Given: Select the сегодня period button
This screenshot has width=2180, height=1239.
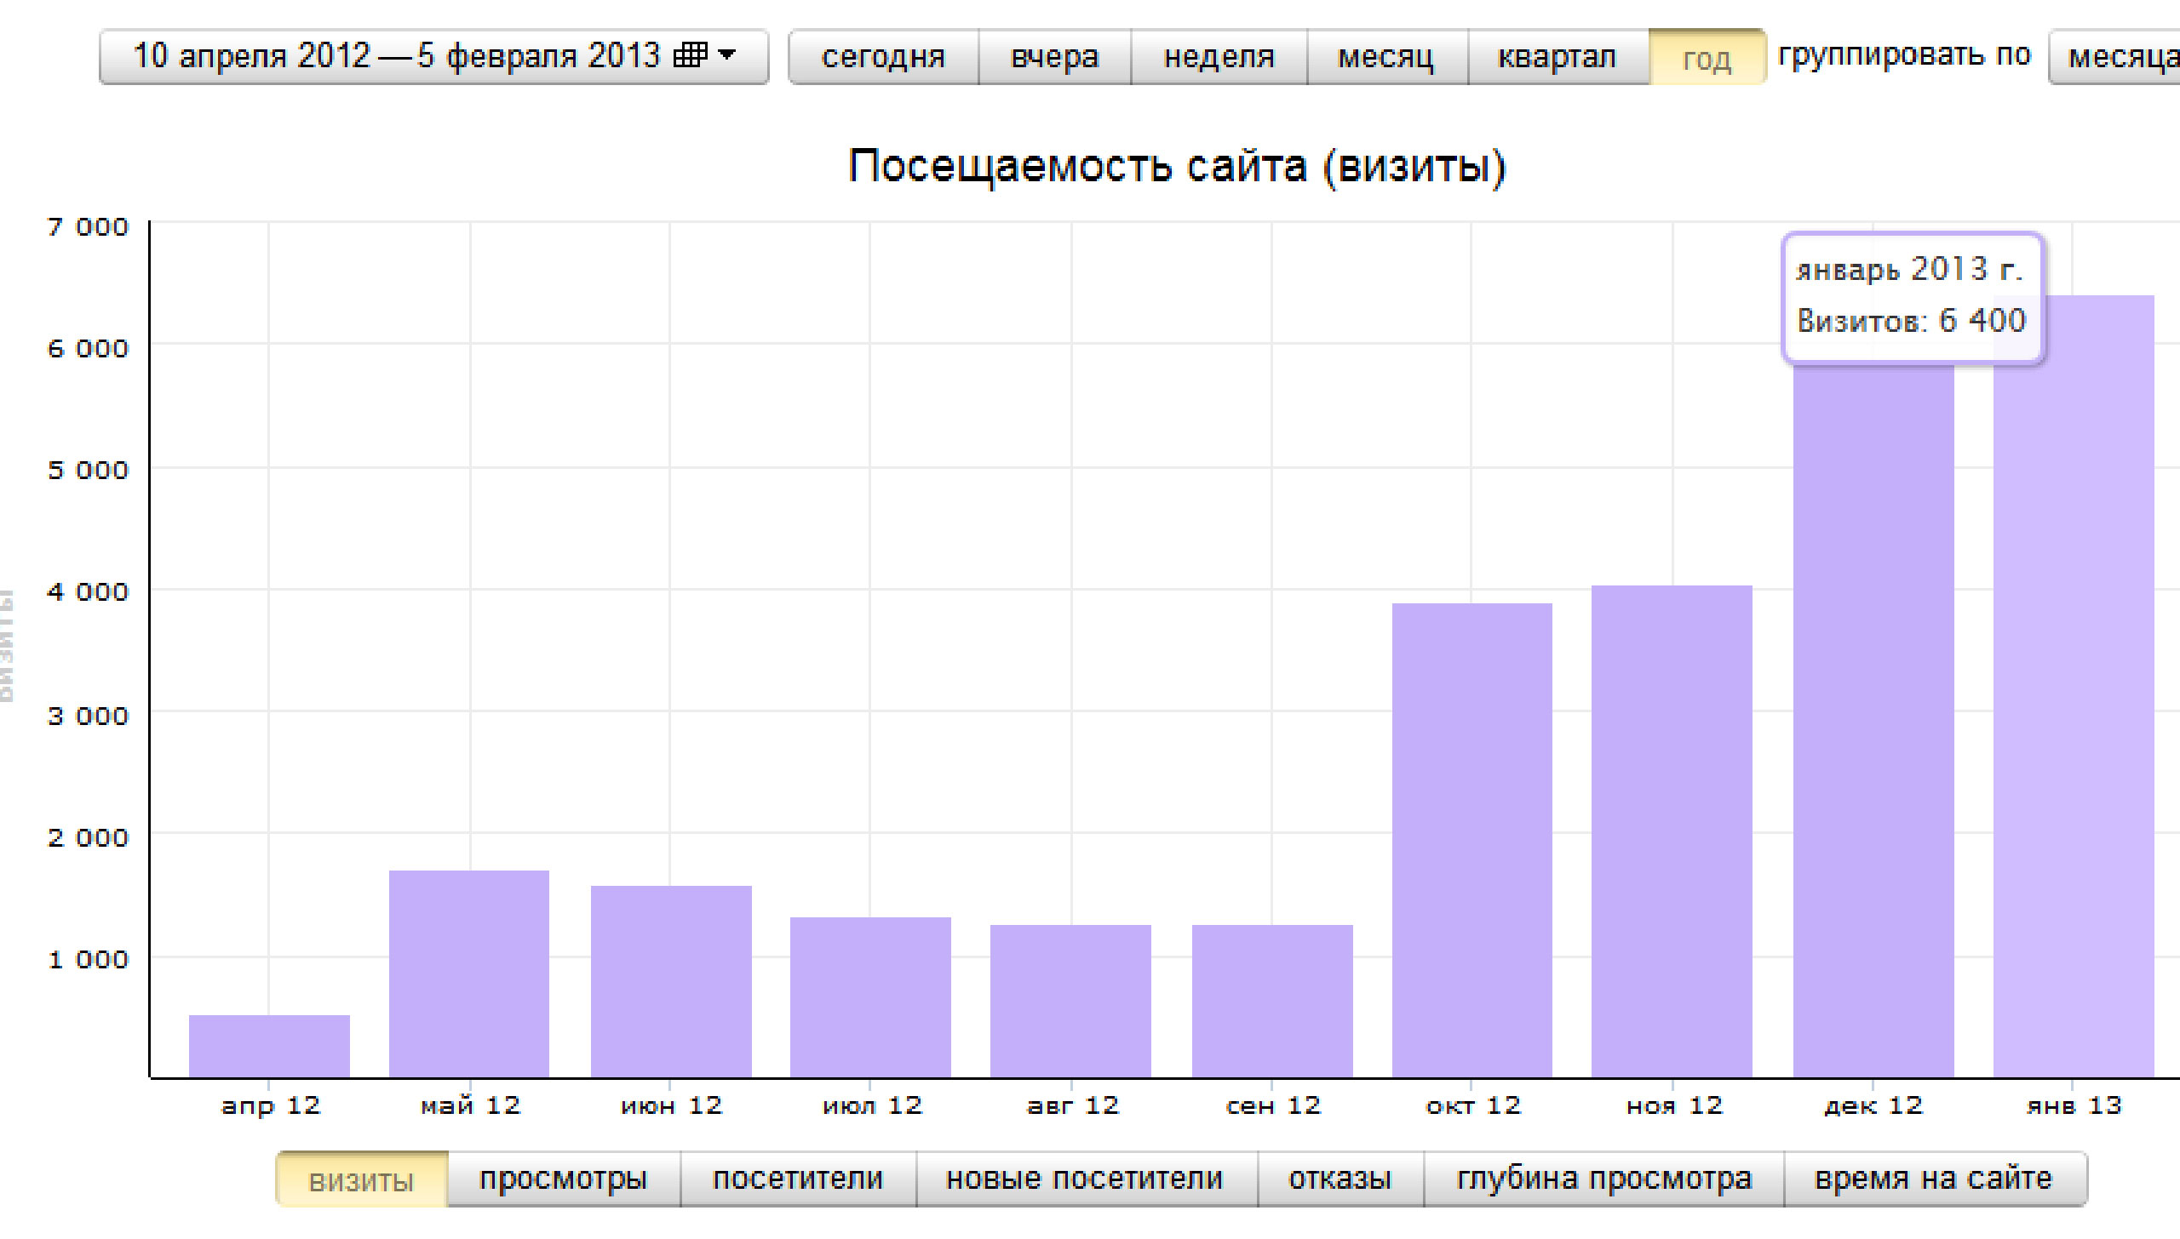Looking at the screenshot, I should [x=883, y=56].
